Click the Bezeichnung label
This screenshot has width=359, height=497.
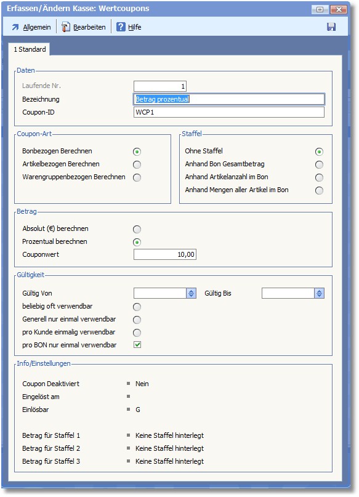click(41, 99)
